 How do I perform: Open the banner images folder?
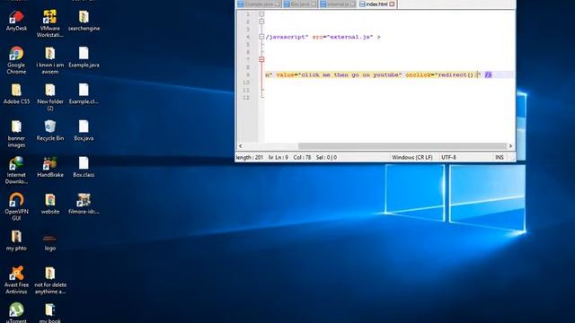point(16,134)
